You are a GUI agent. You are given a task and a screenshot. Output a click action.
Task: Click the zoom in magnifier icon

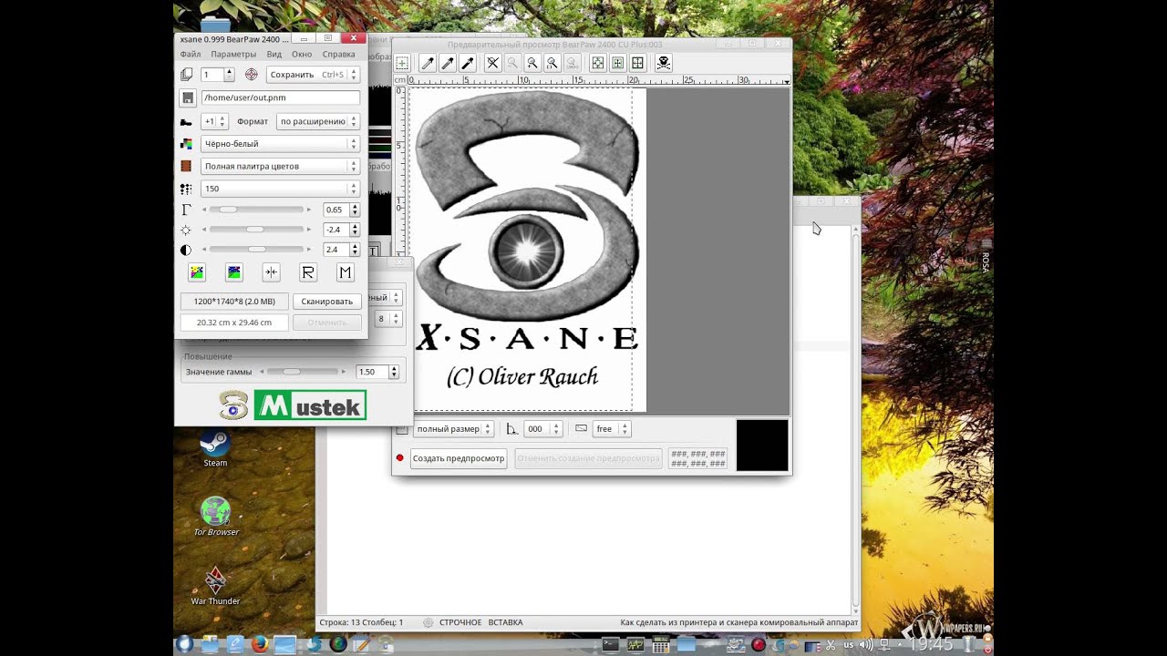[532, 63]
